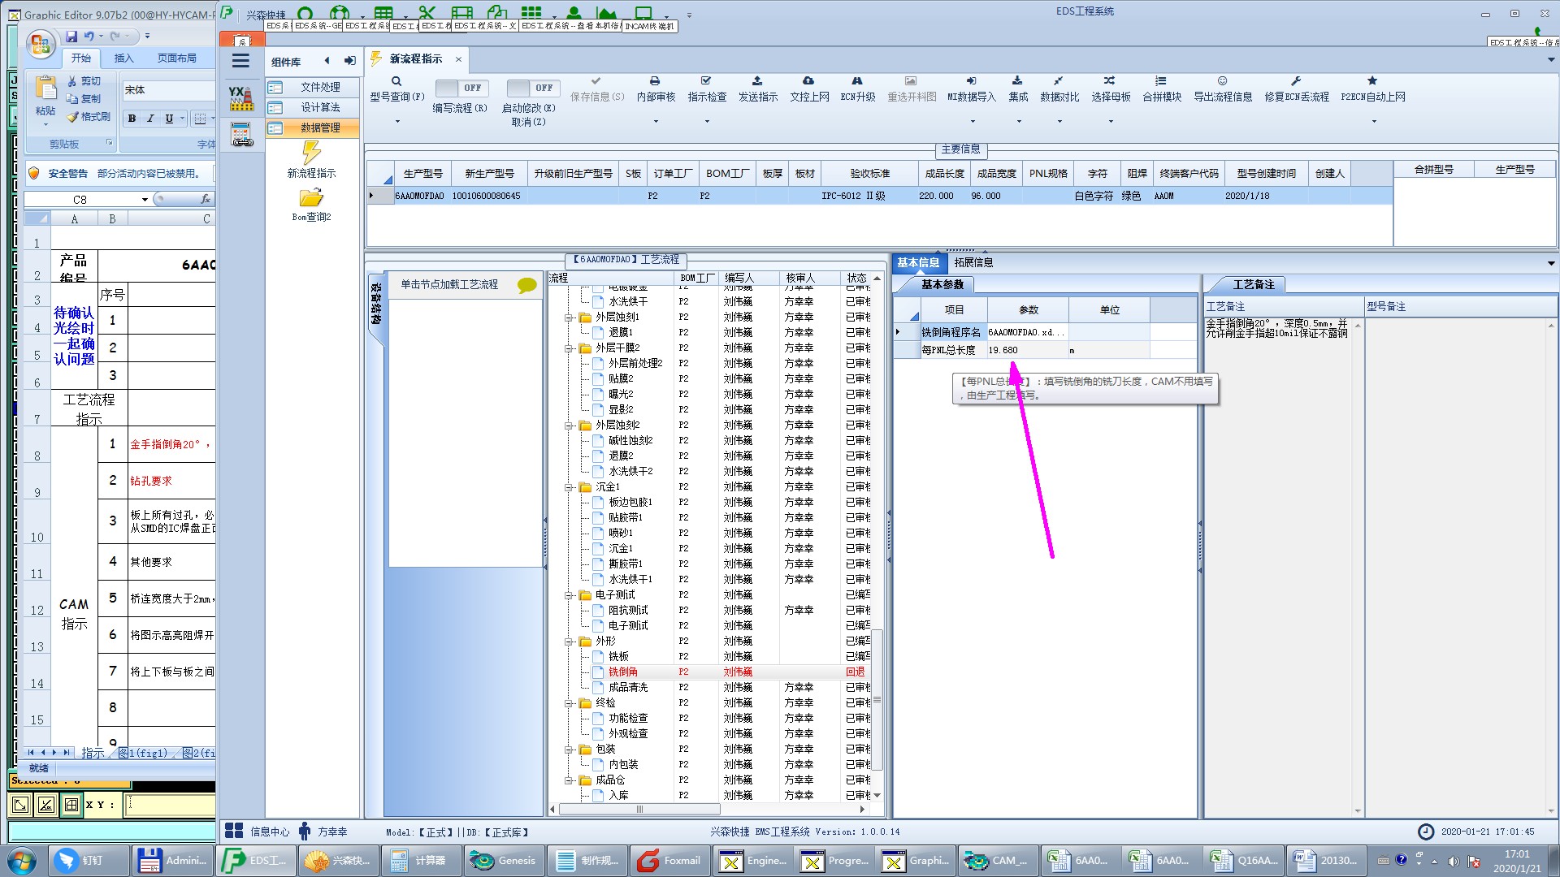Viewport: 1560px width, 877px height.
Task: Click the 内部审核 printer icon
Action: coord(655,81)
